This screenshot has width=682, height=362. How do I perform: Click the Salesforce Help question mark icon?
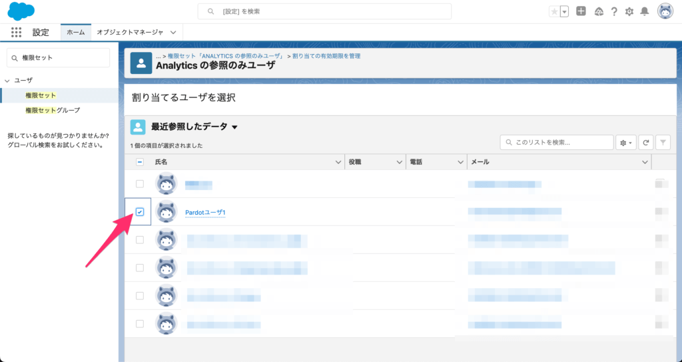click(x=613, y=12)
